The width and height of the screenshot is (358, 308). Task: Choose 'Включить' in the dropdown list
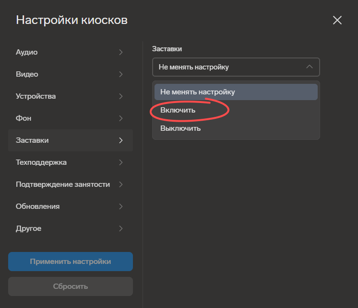[178, 110]
